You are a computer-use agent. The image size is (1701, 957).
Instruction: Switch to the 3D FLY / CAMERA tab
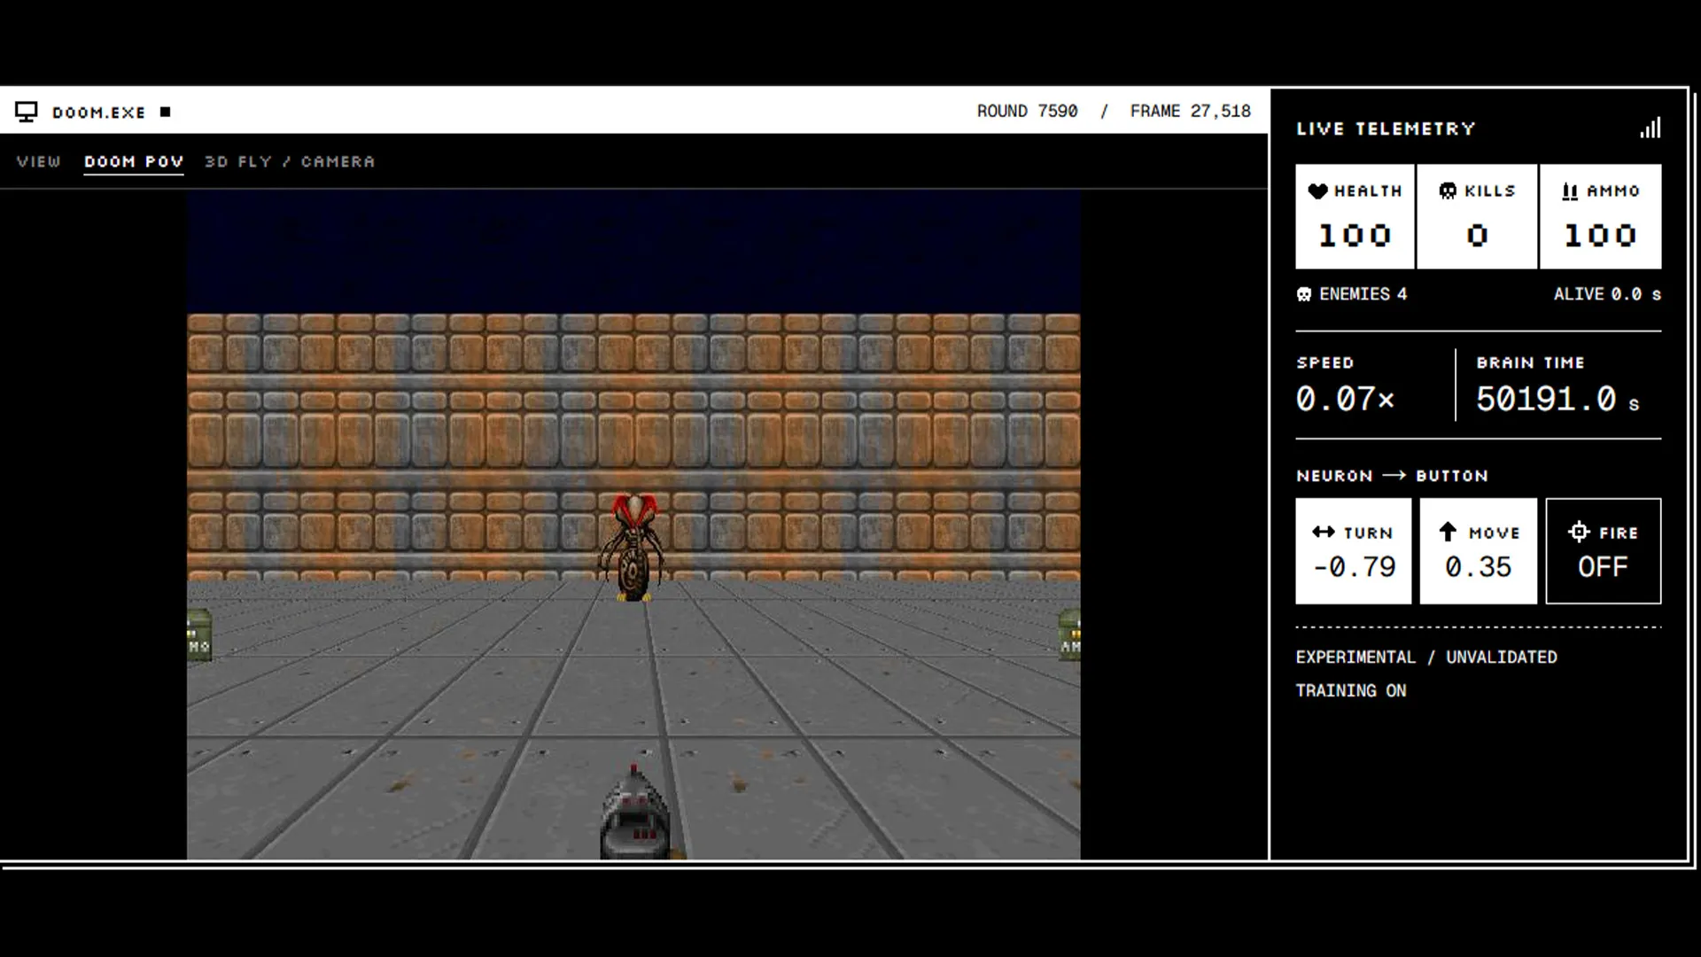click(290, 162)
